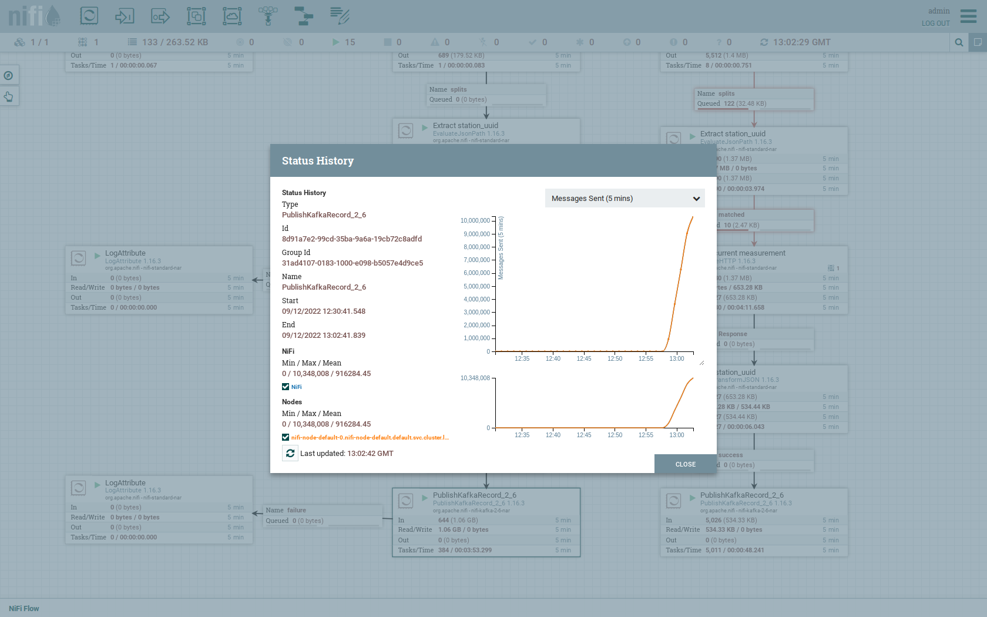Image resolution: width=987 pixels, height=617 pixels.
Task: Click the NiFi Flow breadcrumb
Action: 24,609
